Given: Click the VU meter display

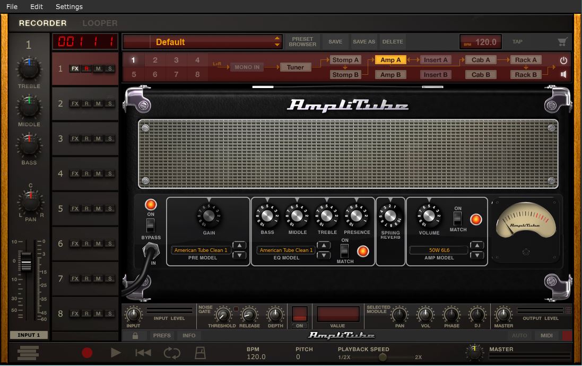Looking at the screenshot, I should coord(526,220).
